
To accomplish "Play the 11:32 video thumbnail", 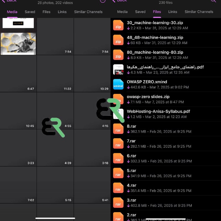I will click(x=55, y=73).
